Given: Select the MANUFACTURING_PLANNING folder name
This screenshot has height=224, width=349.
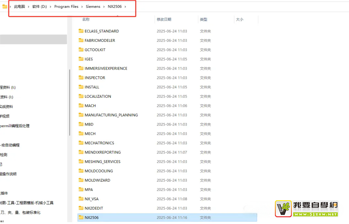Looking at the screenshot, I should 111,115.
